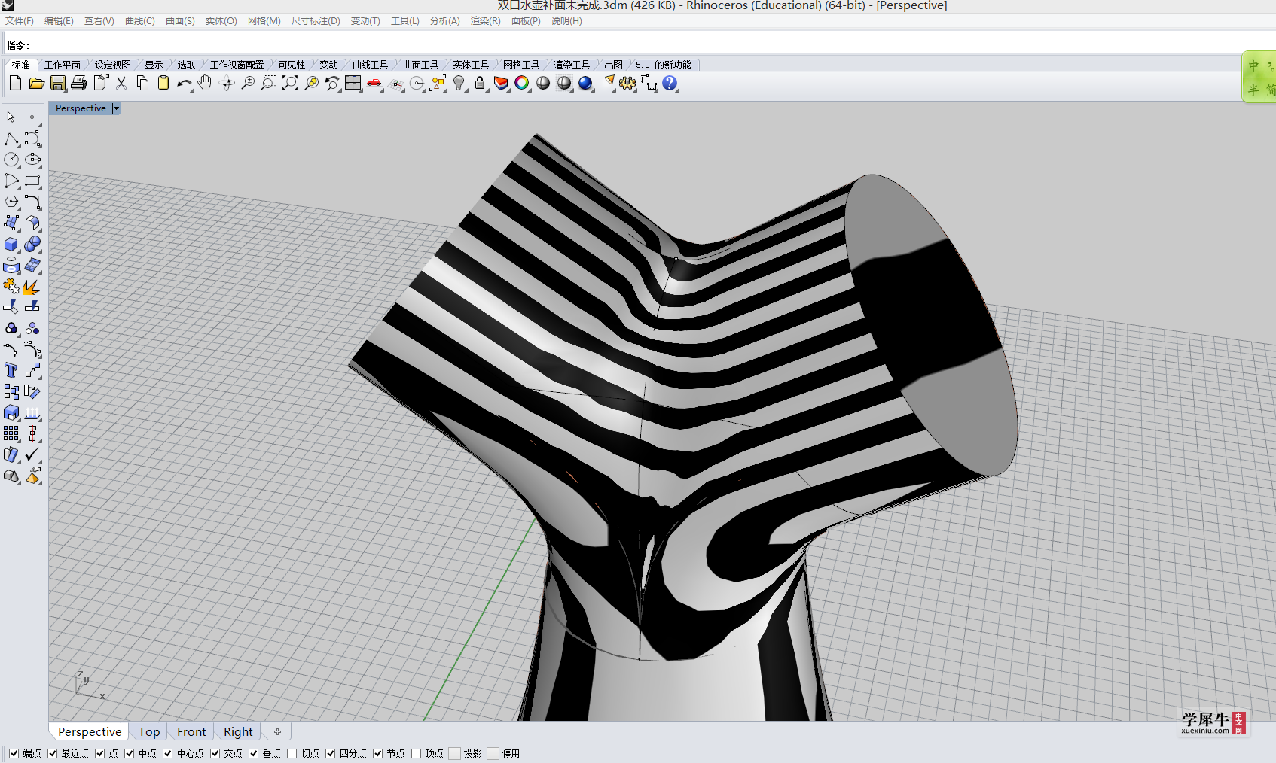Click the New file icon
The height and width of the screenshot is (763, 1276).
tap(15, 84)
